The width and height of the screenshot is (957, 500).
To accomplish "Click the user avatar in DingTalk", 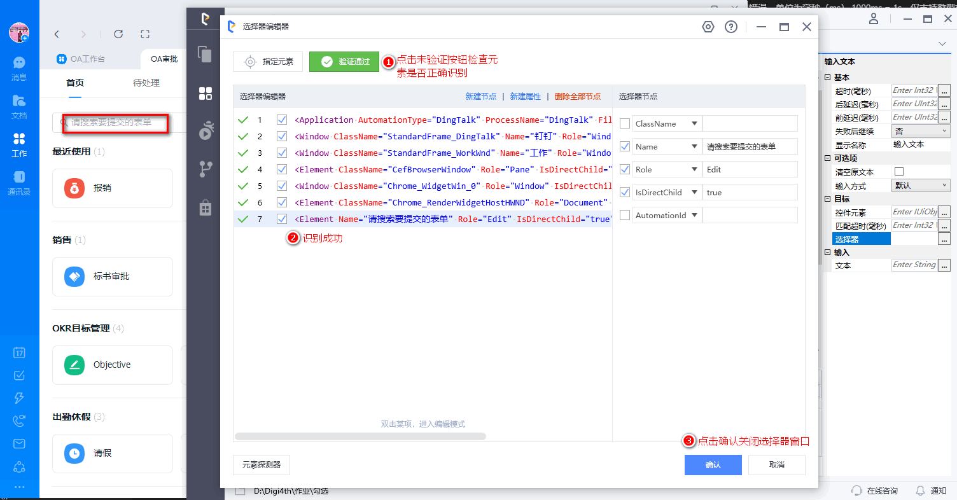I will 19,32.
